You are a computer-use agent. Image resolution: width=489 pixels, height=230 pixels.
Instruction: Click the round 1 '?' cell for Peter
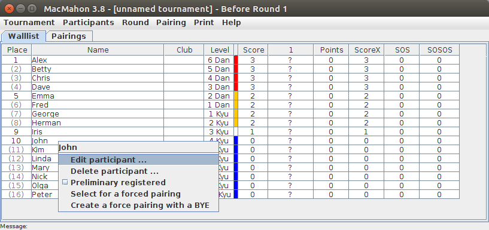coord(291,195)
